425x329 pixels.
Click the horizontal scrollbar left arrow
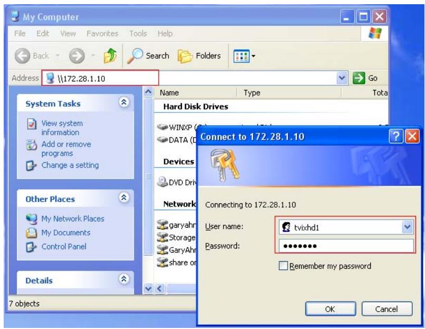tap(160, 289)
